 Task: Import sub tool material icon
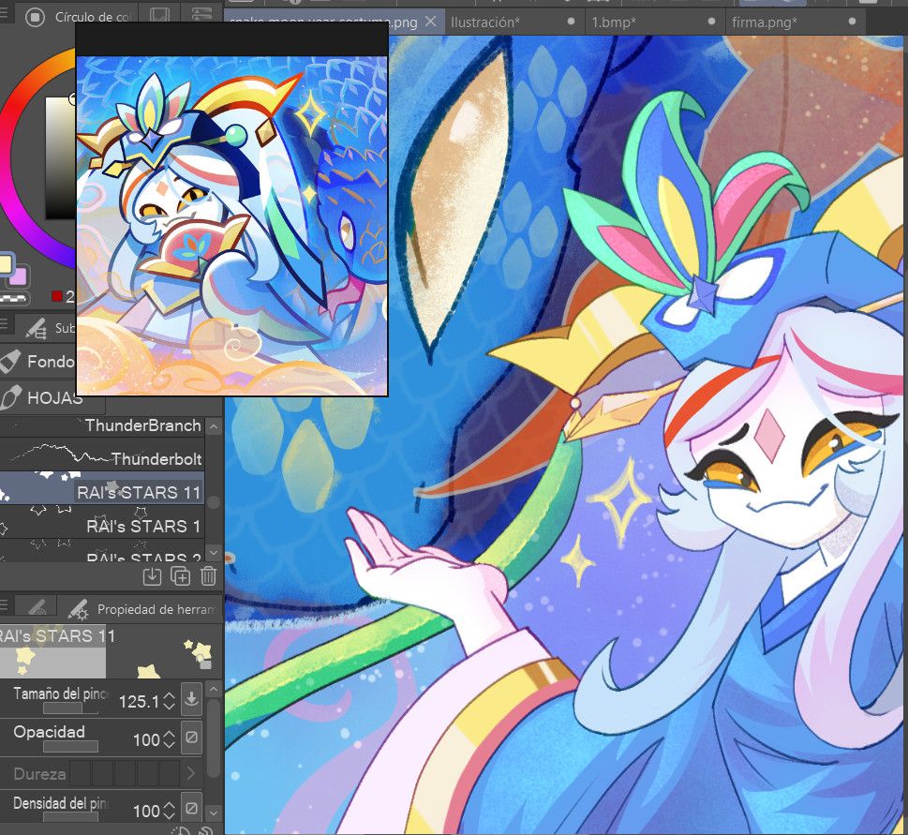(x=153, y=576)
